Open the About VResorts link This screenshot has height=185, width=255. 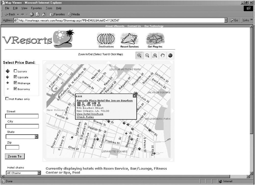click(115, 26)
